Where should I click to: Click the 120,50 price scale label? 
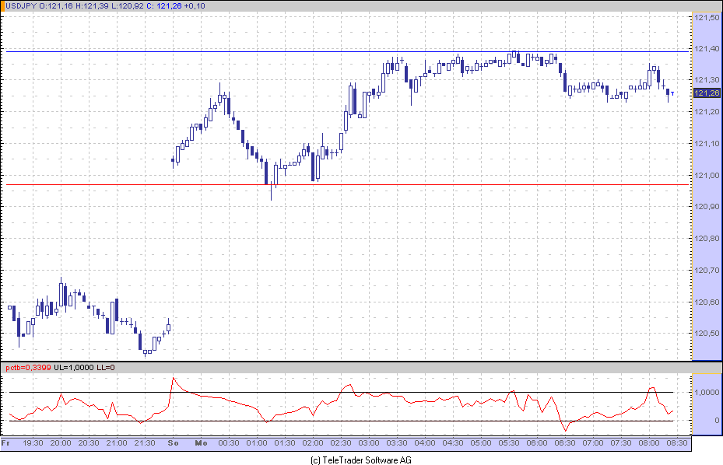click(707, 333)
